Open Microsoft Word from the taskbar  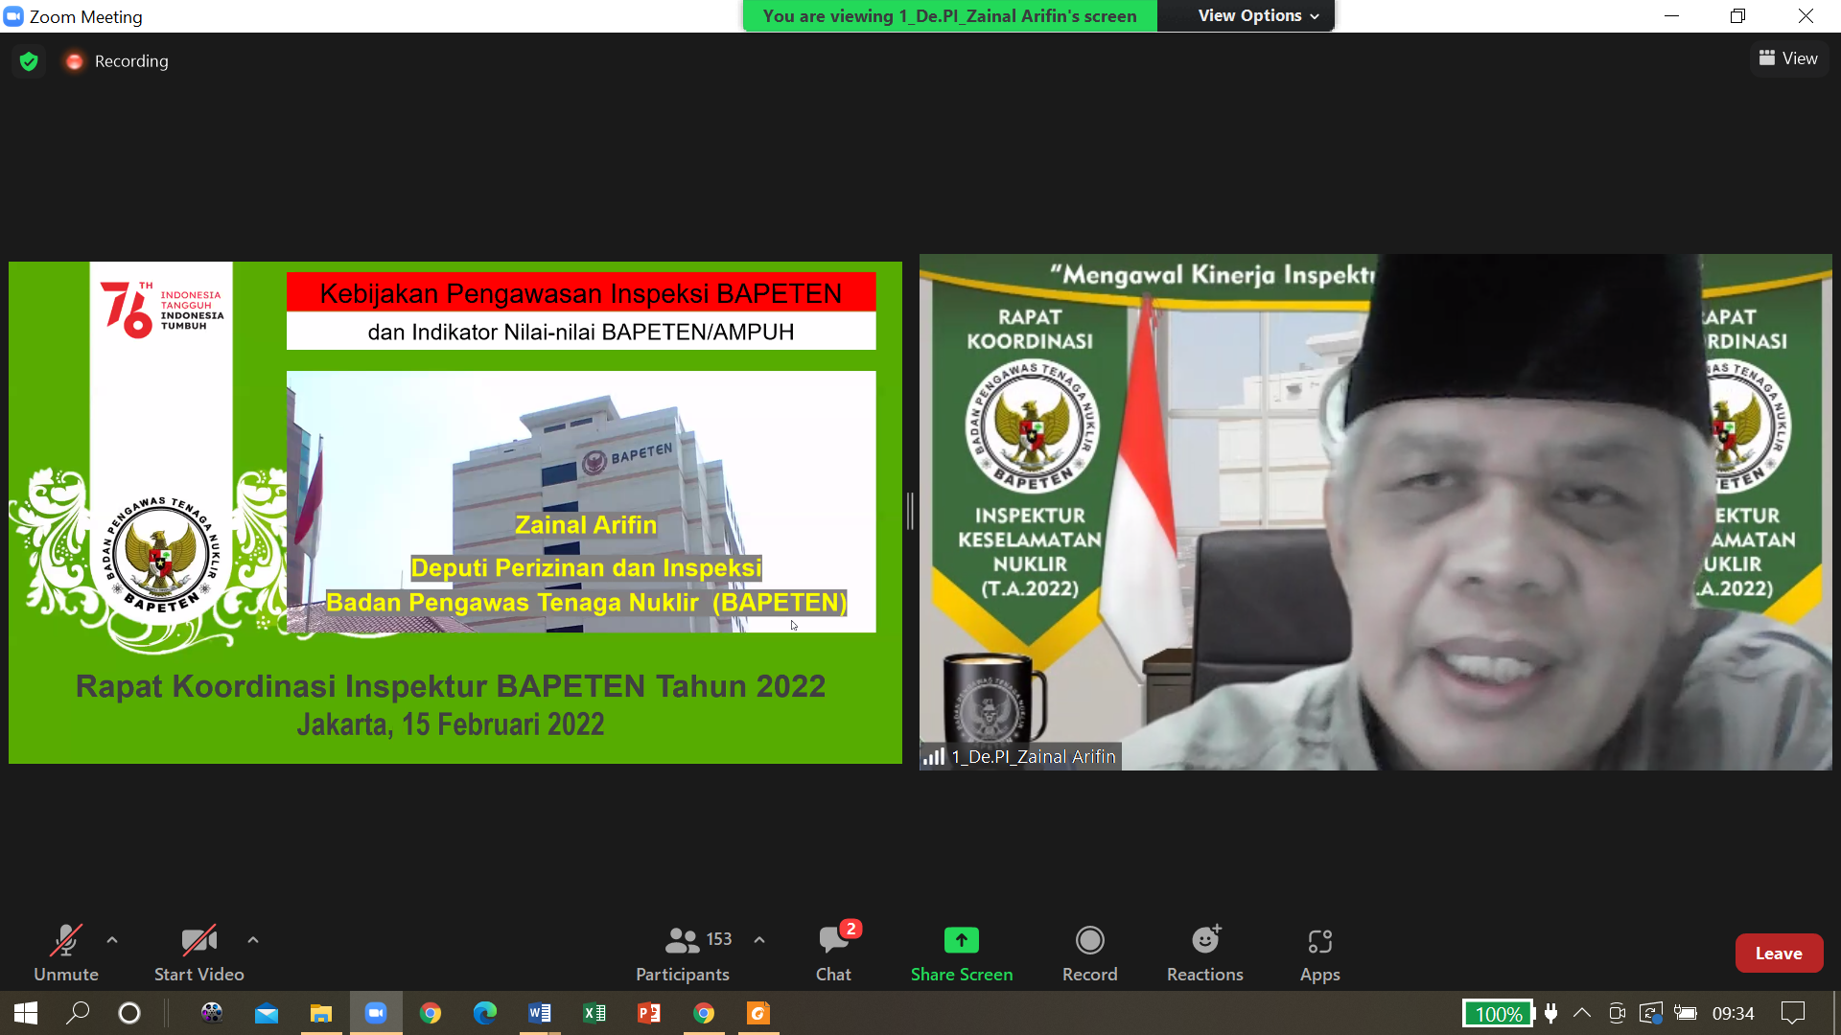point(540,1013)
